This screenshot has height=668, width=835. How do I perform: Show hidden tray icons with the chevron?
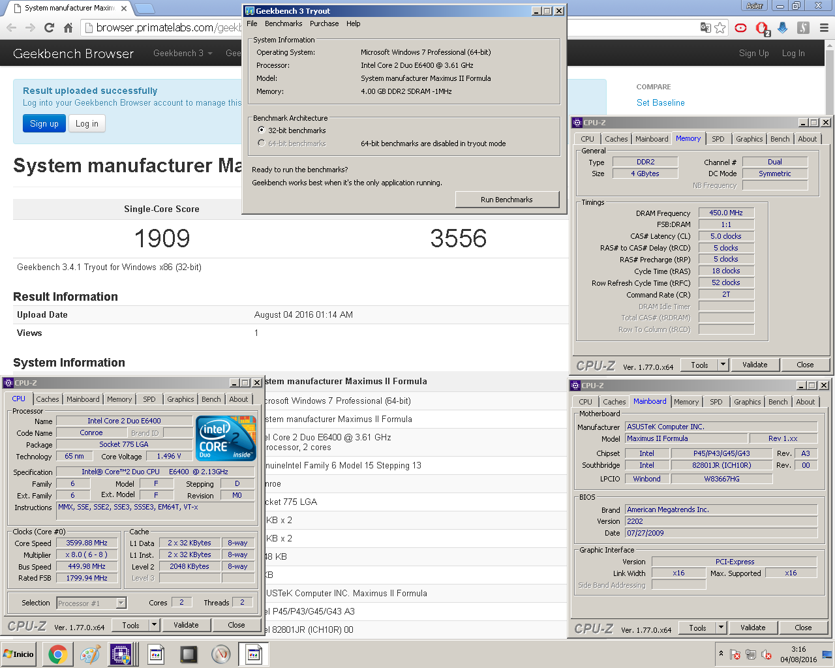[721, 653]
